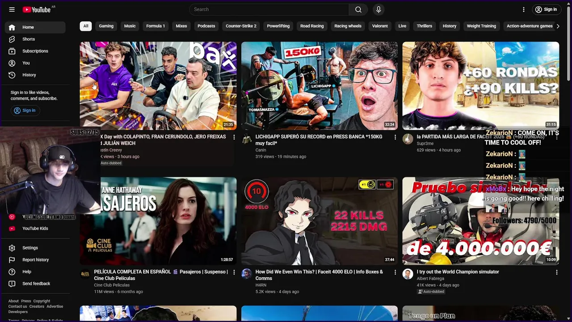Open the +60 RONDAS video thumbnail

480,86
